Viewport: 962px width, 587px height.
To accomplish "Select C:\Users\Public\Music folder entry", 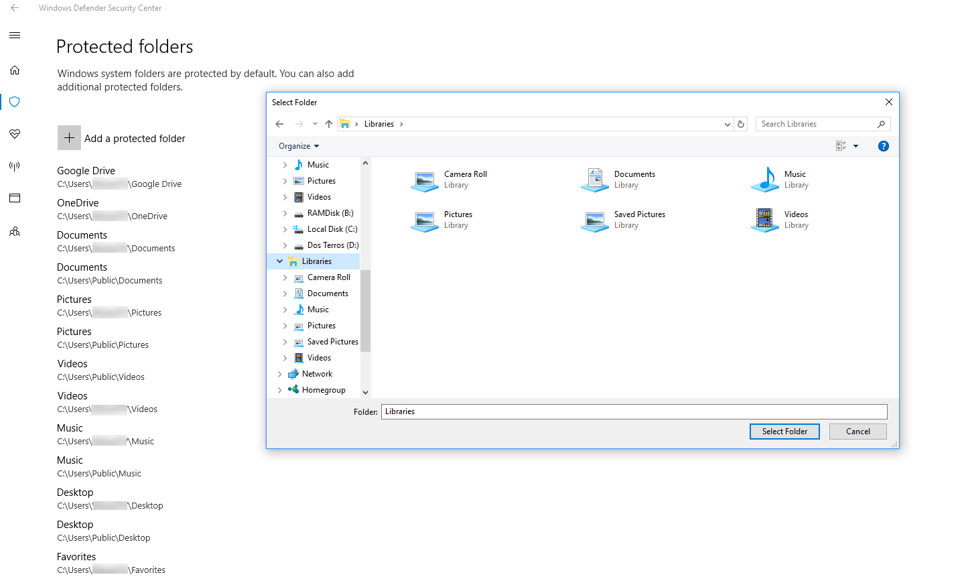I will pyautogui.click(x=99, y=466).
